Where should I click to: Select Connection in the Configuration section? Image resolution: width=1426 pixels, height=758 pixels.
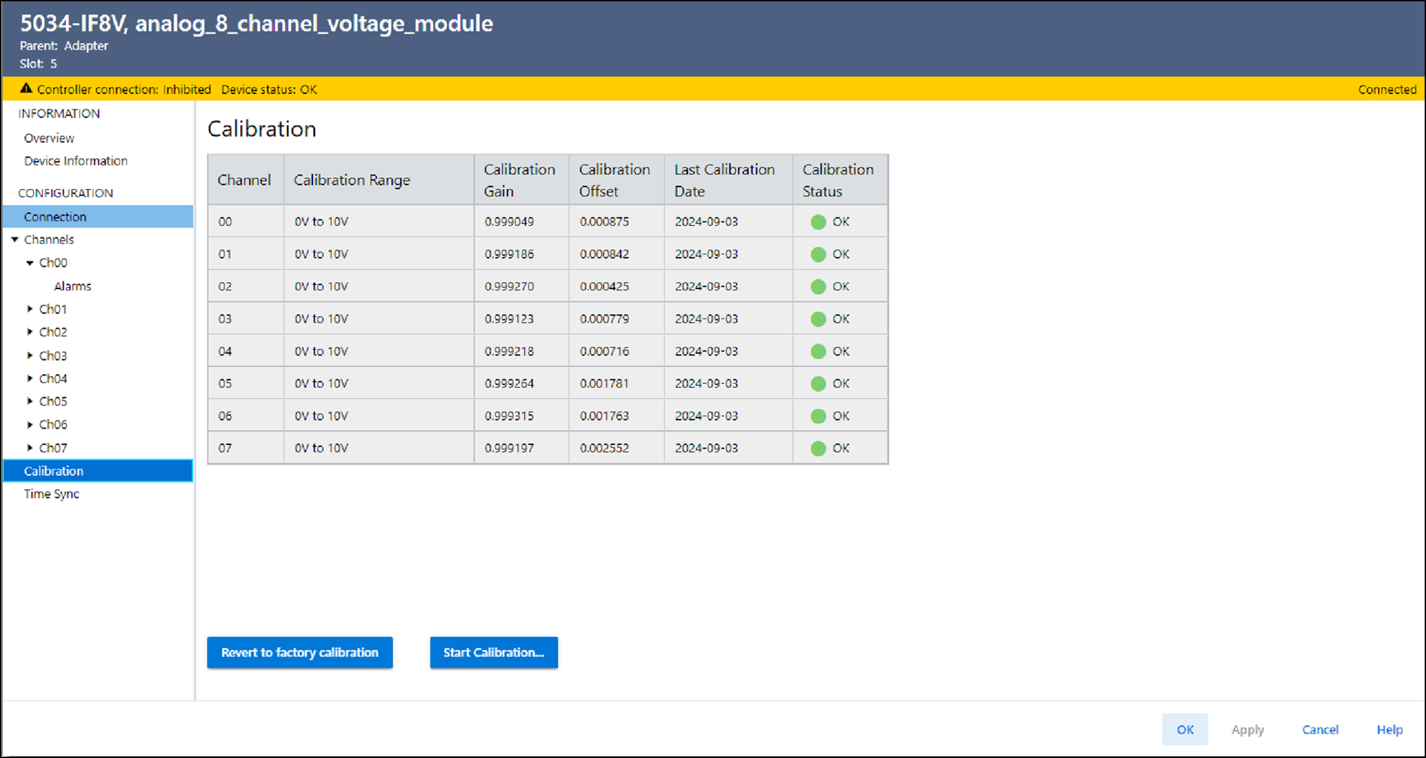(55, 217)
